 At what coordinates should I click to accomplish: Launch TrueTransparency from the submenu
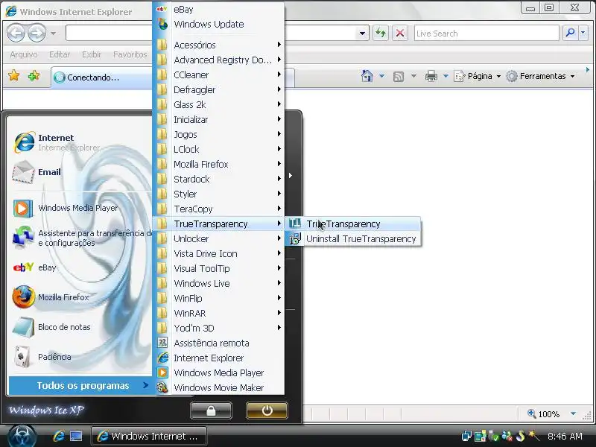(353, 224)
